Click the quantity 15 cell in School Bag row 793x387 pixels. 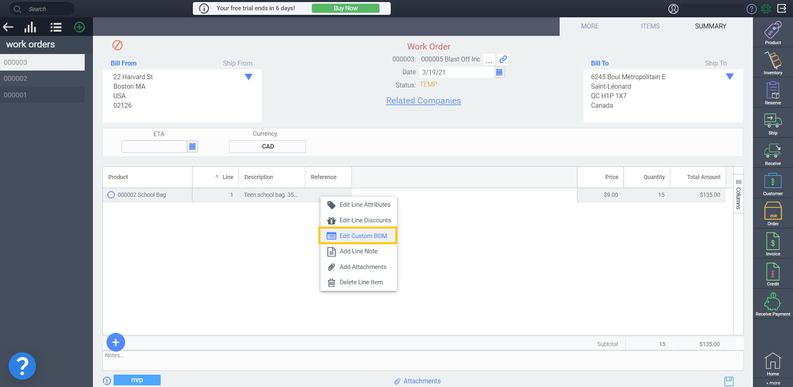(647, 195)
